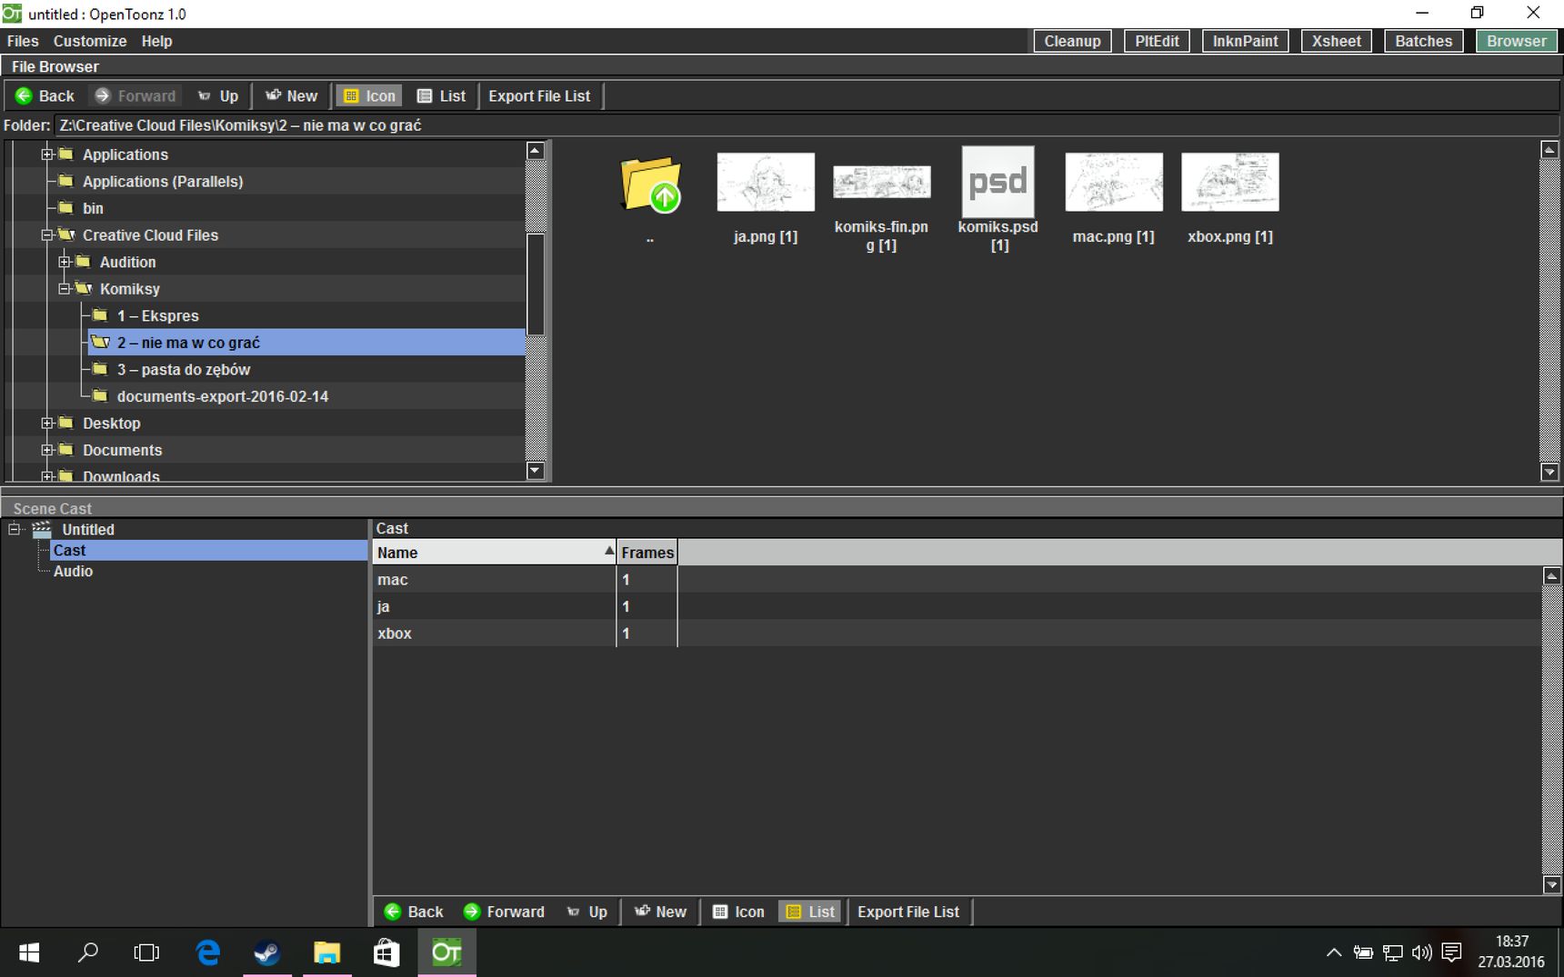Expand the Audition folder node

pos(65,262)
